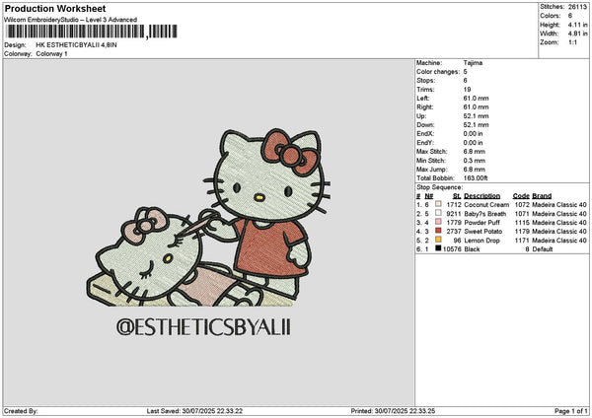Click the 'Brand' column header
Viewport: 592px width, 418px height.
542,196
